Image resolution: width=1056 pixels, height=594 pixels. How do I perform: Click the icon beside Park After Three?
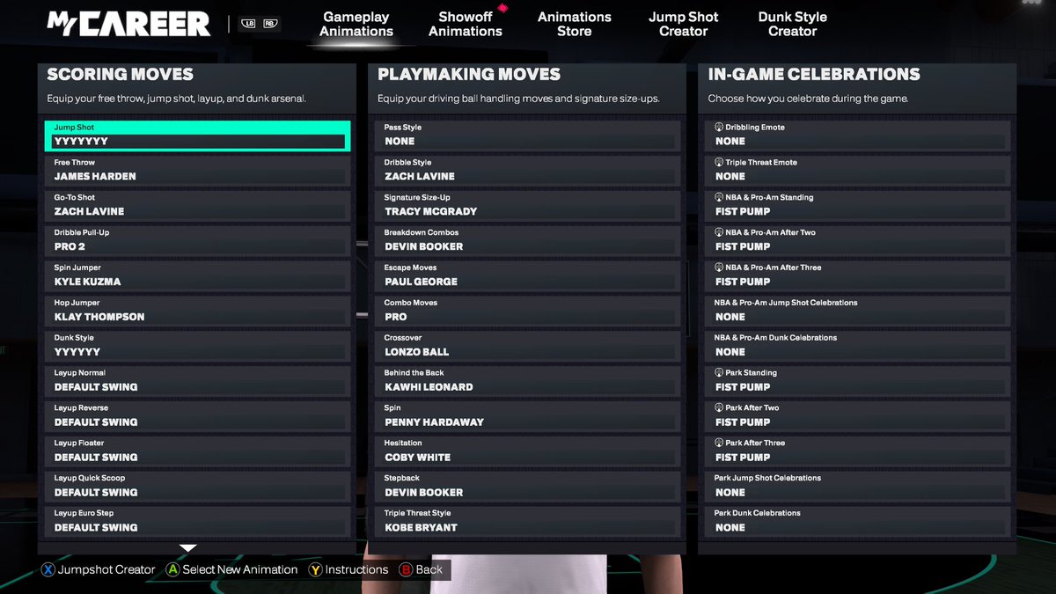[x=719, y=444]
